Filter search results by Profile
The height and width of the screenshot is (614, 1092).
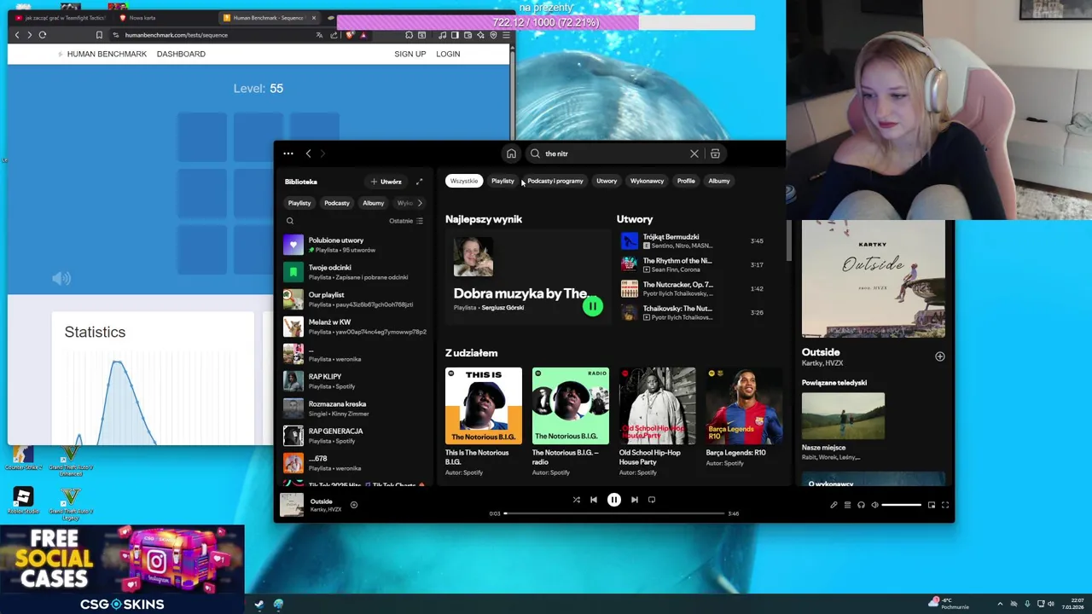point(686,181)
